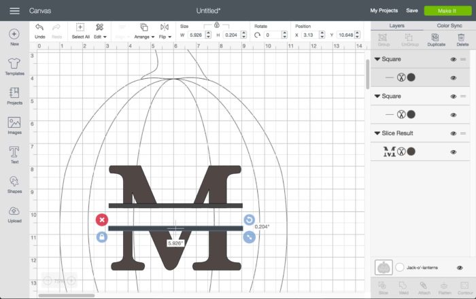This screenshot has height=299, width=476.
Task: Open the Projects panel
Action: point(14,96)
